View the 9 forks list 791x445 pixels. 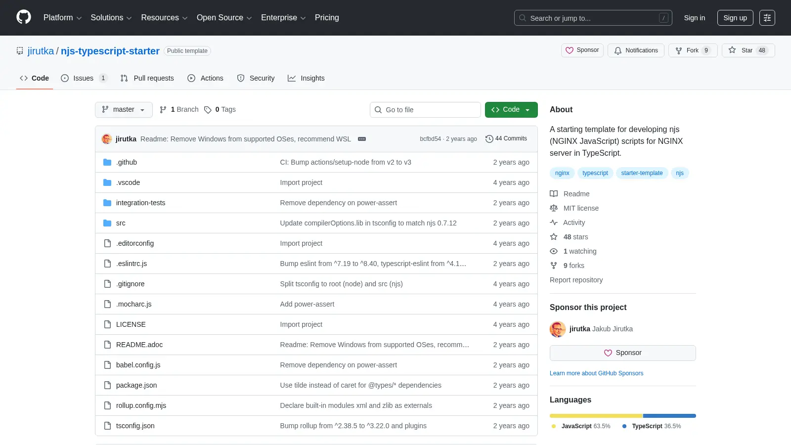pyautogui.click(x=567, y=266)
